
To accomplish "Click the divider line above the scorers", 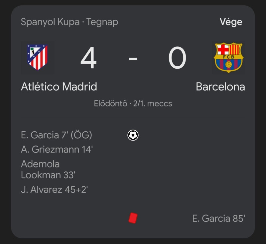I will (x=133, y=118).
